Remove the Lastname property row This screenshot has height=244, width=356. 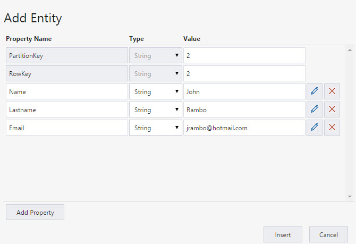(x=332, y=110)
